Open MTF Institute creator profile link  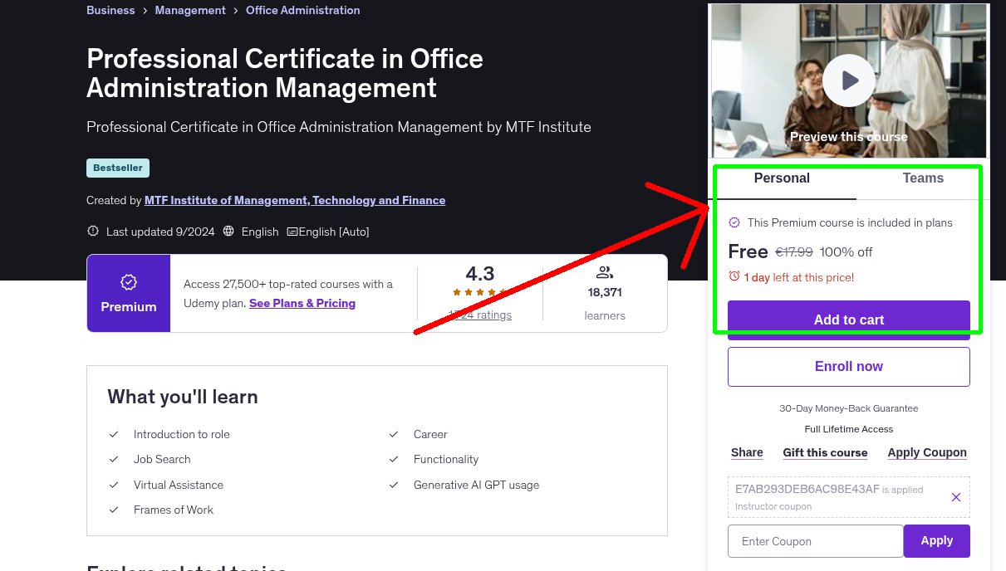(295, 200)
